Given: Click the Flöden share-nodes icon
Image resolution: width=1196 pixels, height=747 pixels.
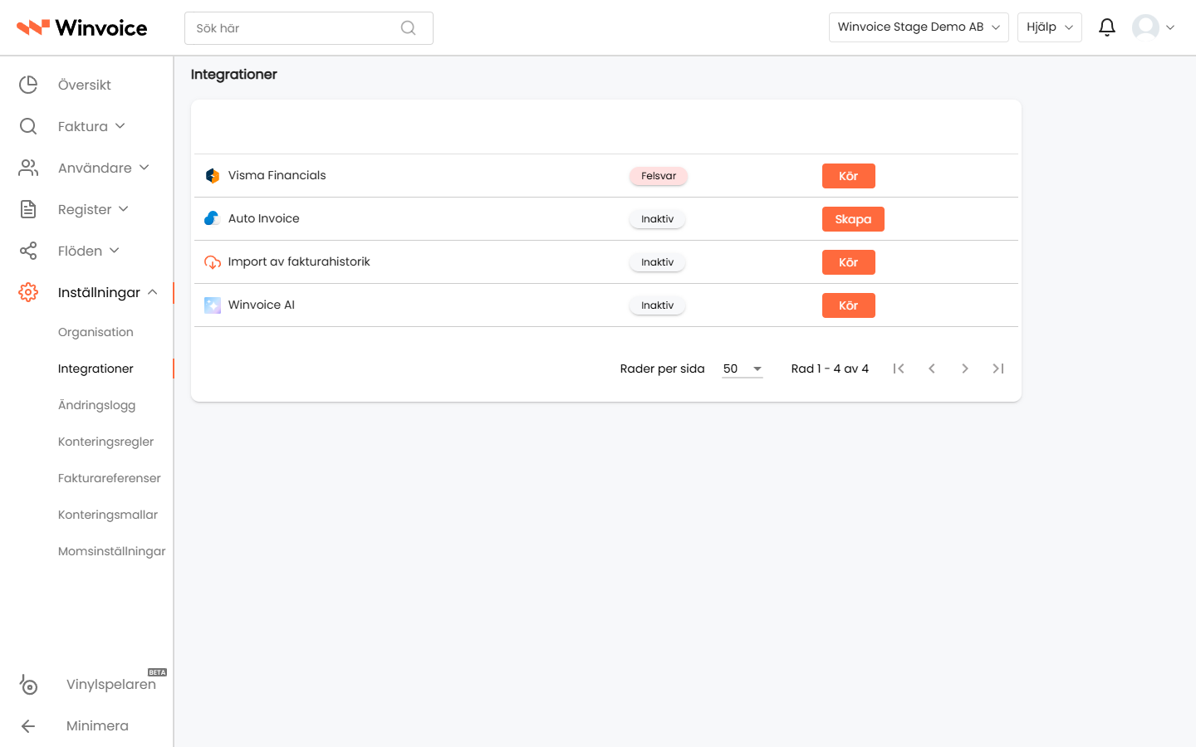Looking at the screenshot, I should 28,251.
